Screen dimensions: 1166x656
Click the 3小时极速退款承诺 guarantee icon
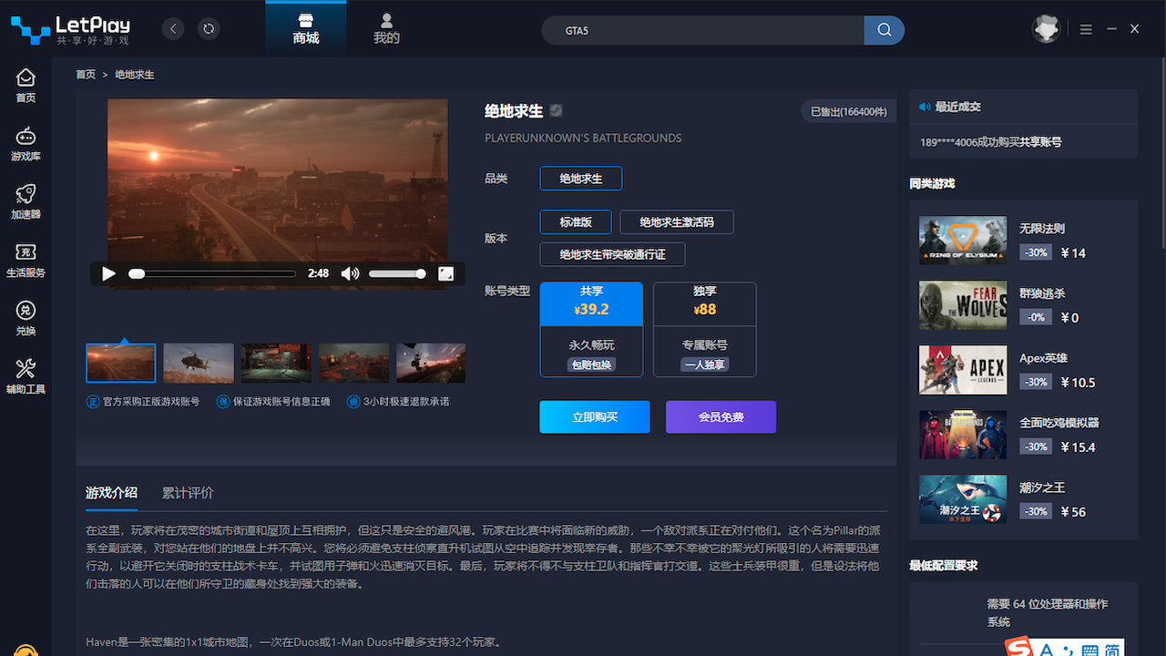click(353, 402)
